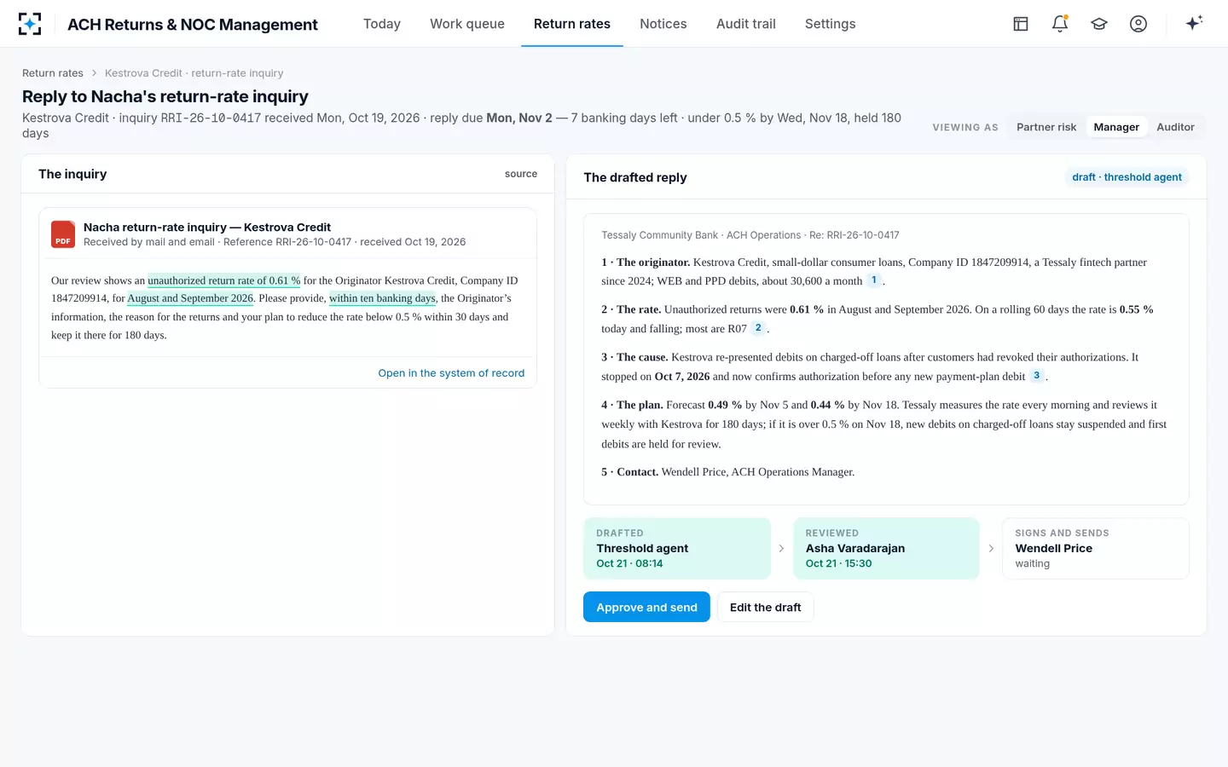Open the user account icon
1228x767 pixels.
pyautogui.click(x=1138, y=24)
